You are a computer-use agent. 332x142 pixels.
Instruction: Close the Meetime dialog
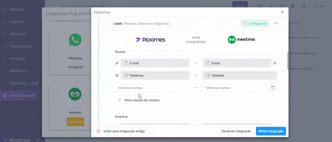point(282,12)
